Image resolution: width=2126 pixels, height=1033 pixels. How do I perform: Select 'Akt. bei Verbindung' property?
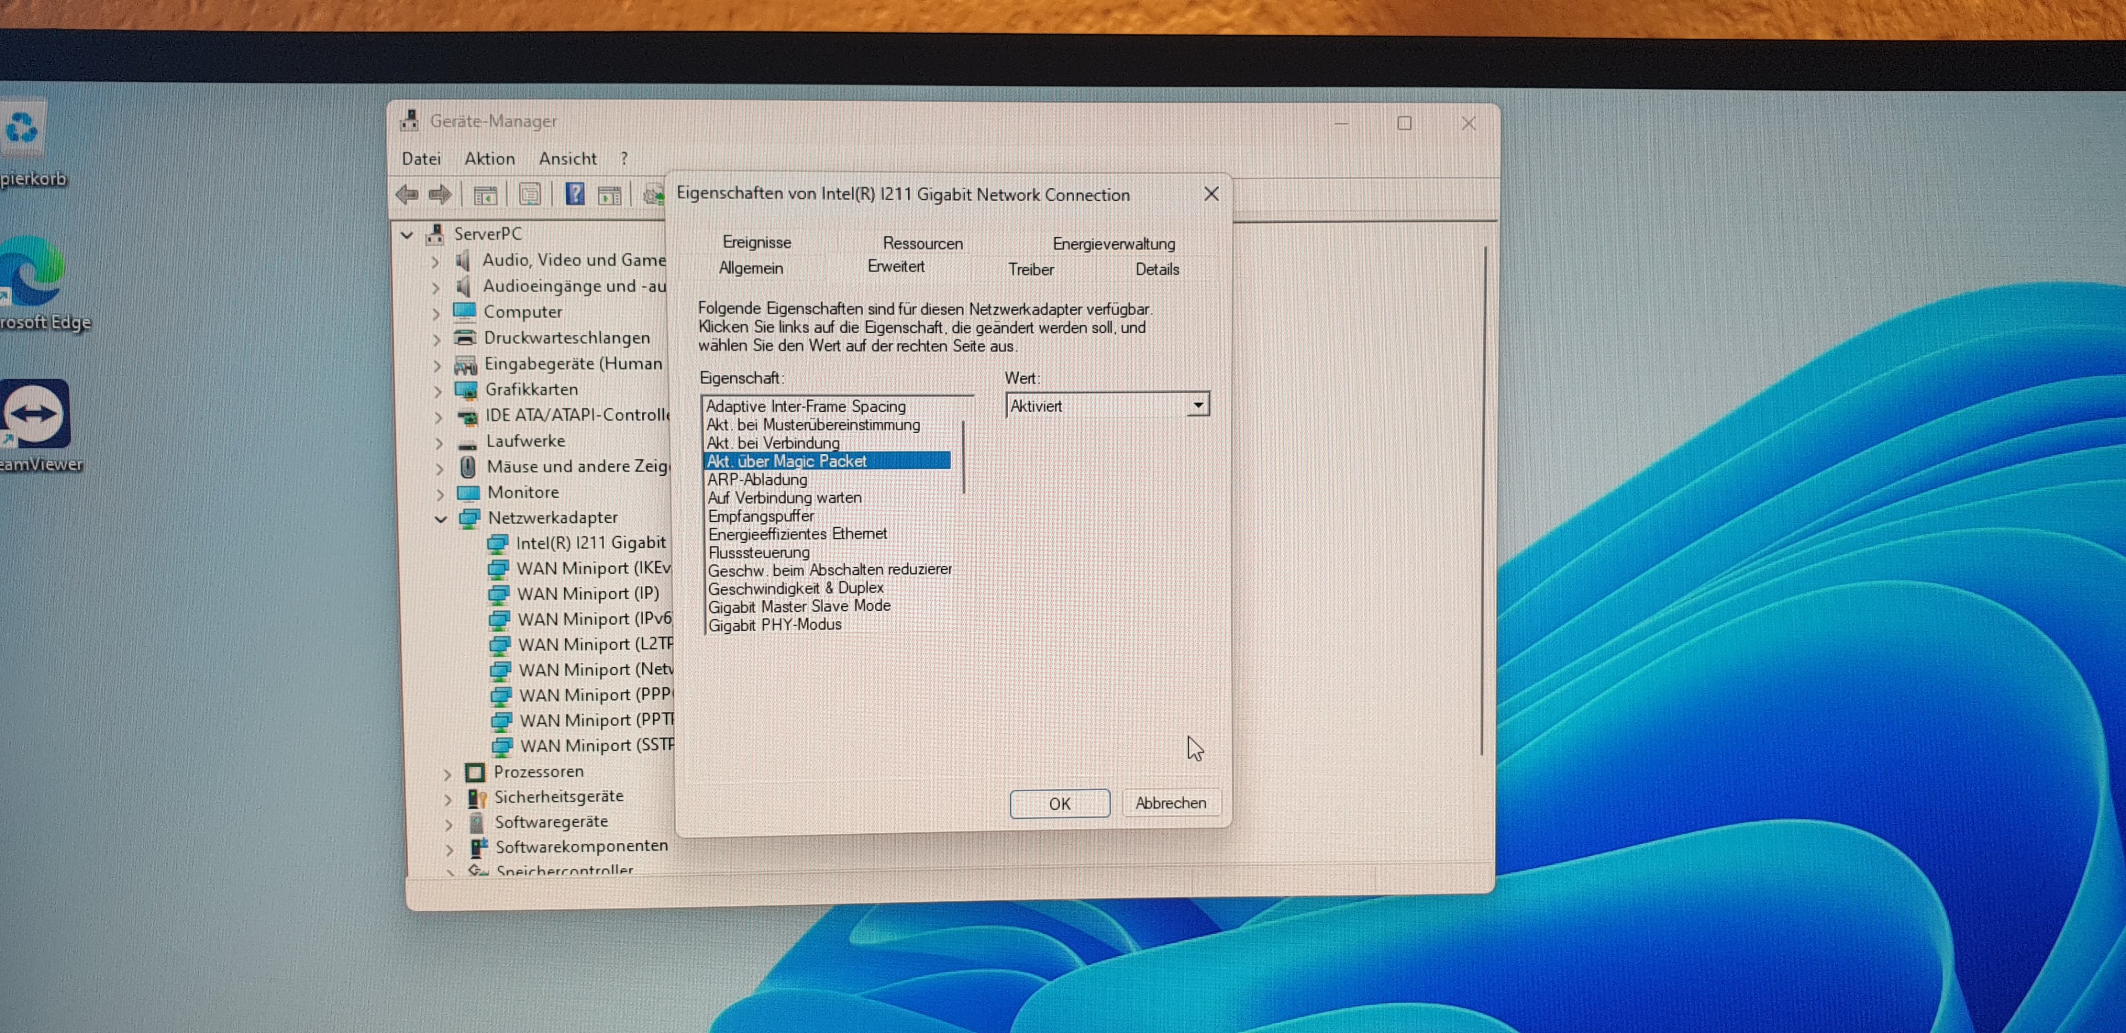(x=772, y=443)
